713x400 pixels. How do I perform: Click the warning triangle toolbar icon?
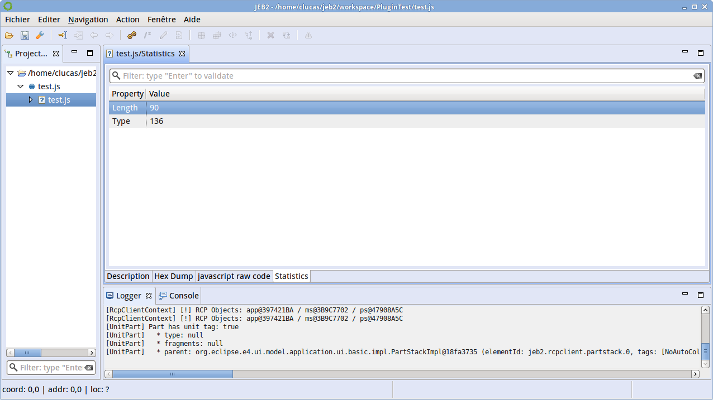[308, 35]
